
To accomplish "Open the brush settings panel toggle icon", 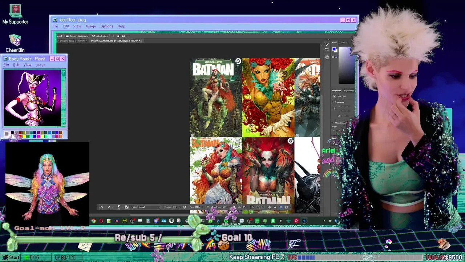I will [x=127, y=207].
